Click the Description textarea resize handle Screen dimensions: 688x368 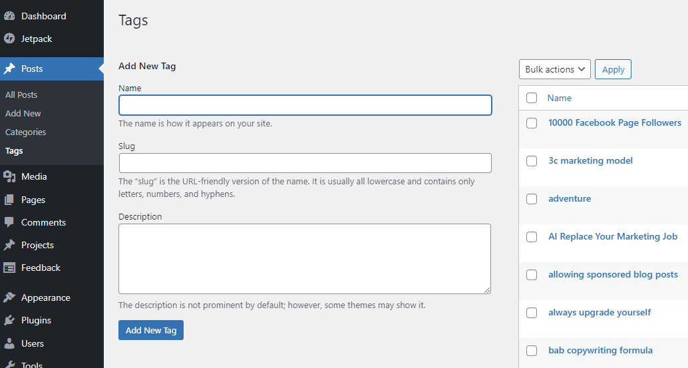tap(488, 290)
